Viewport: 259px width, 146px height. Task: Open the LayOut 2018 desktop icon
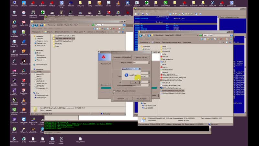click(x=24, y=23)
